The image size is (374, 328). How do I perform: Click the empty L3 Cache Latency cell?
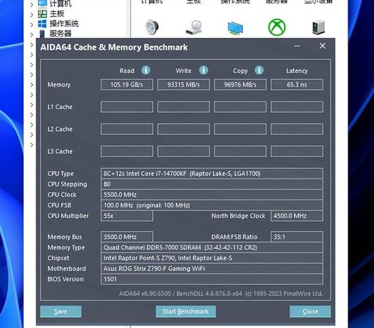[297, 152]
